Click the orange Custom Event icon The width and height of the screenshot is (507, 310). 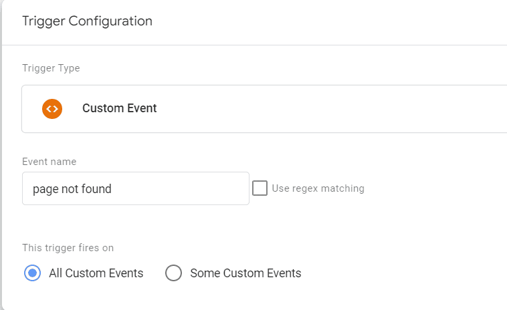(x=52, y=108)
